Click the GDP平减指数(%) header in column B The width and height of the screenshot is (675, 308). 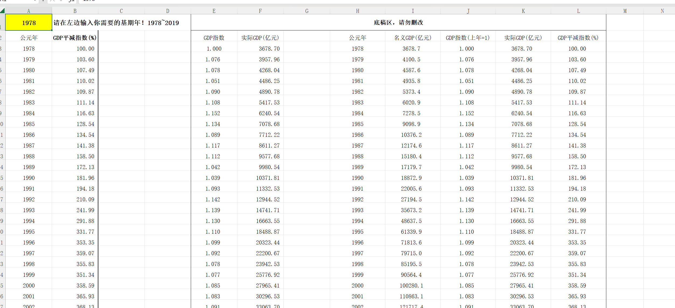point(75,38)
